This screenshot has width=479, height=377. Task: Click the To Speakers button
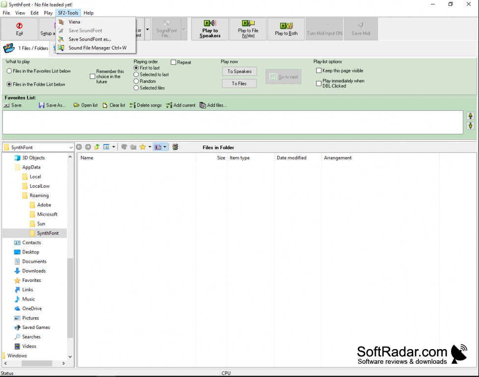[x=239, y=72]
